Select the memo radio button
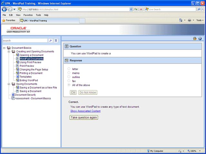 69,73
